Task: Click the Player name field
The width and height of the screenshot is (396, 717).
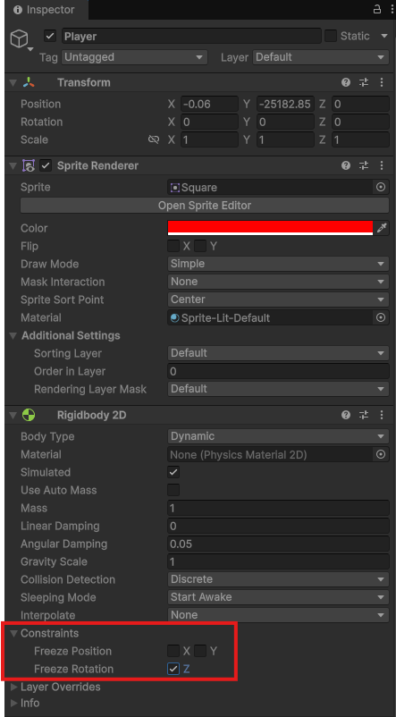Action: point(191,36)
